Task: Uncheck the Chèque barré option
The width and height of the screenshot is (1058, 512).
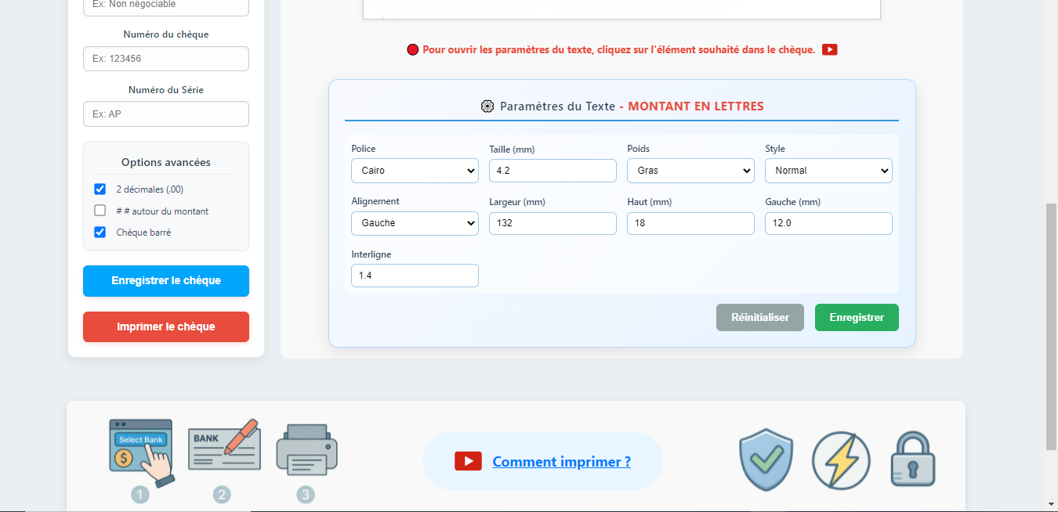Action: tap(100, 233)
